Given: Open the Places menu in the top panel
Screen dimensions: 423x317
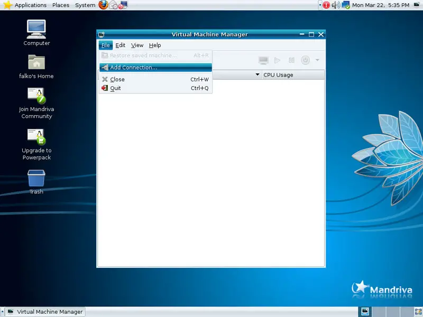Looking at the screenshot, I should coord(61,5).
